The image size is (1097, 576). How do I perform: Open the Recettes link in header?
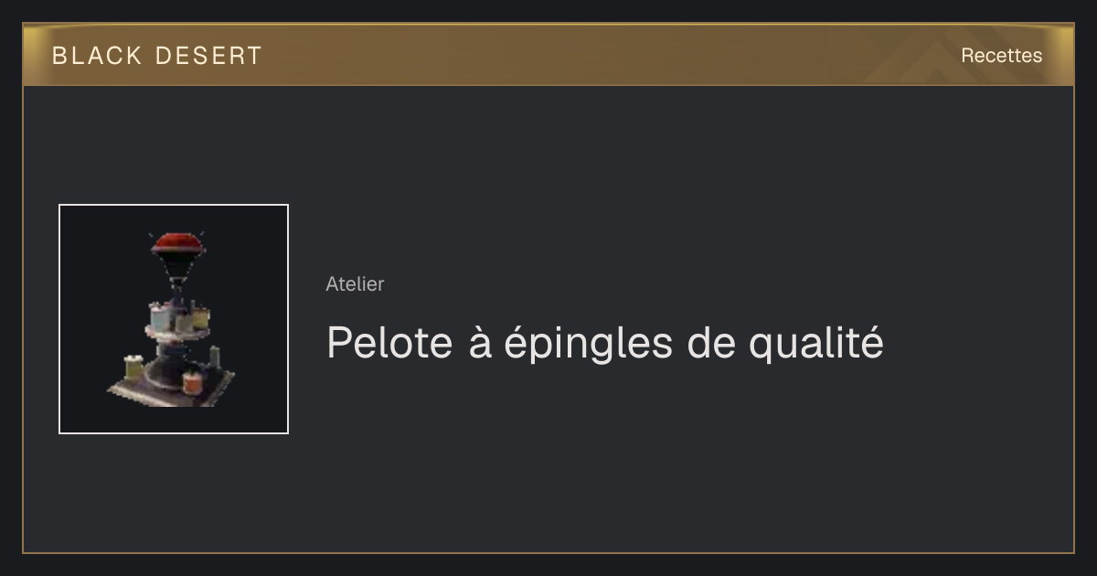coord(1001,56)
